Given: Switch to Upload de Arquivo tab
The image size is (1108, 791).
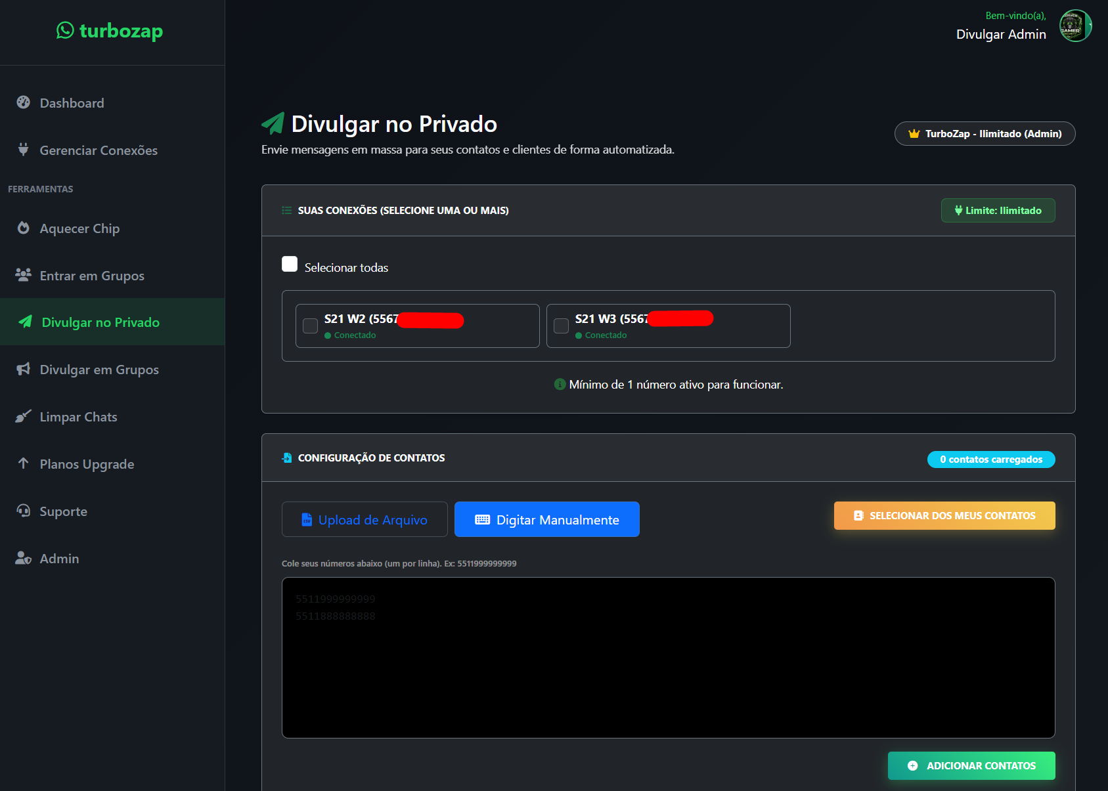Looking at the screenshot, I should pos(365,519).
